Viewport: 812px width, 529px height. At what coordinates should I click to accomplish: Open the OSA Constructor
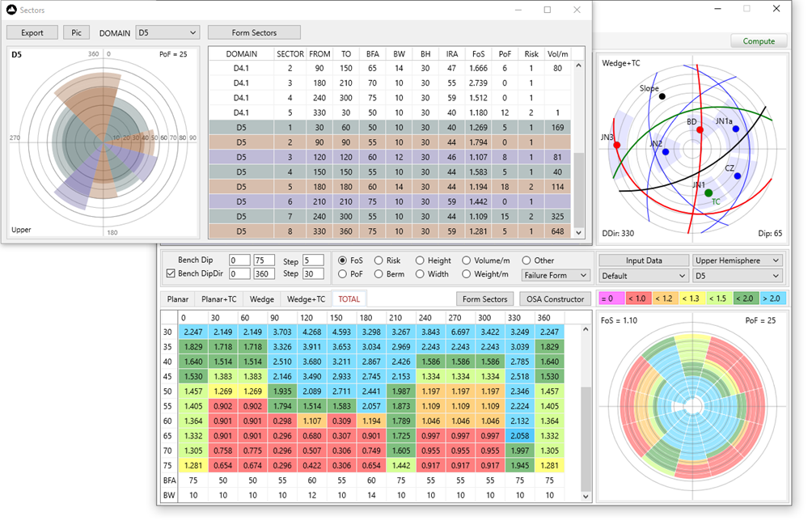coord(555,299)
